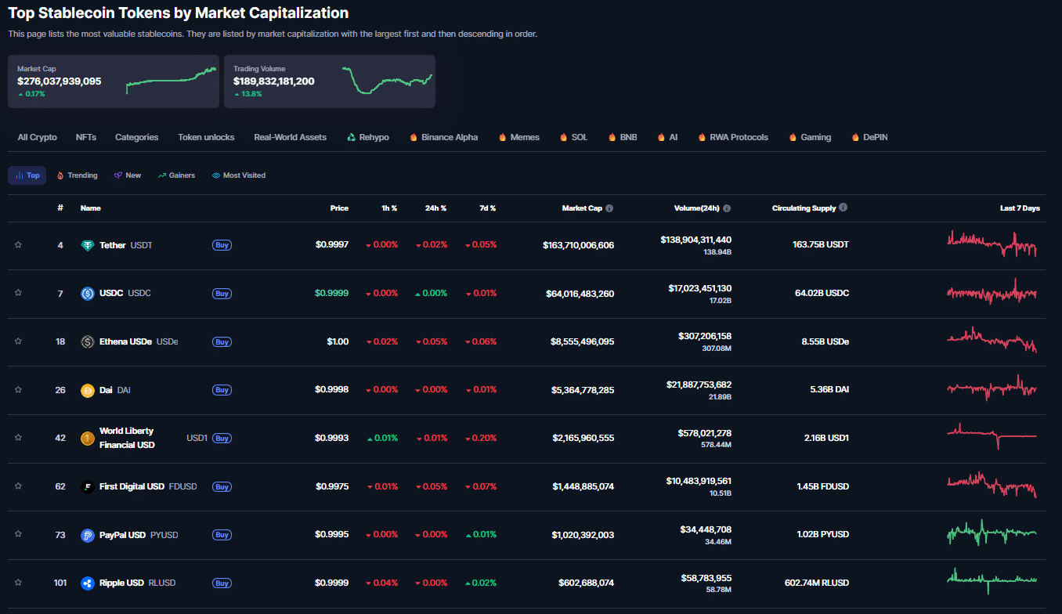1062x614 pixels.
Task: Click the USDC coin logo
Action: click(x=88, y=294)
